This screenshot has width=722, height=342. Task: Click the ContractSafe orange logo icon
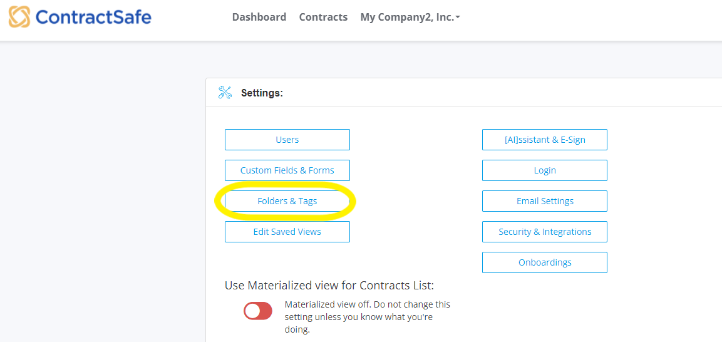(19, 17)
